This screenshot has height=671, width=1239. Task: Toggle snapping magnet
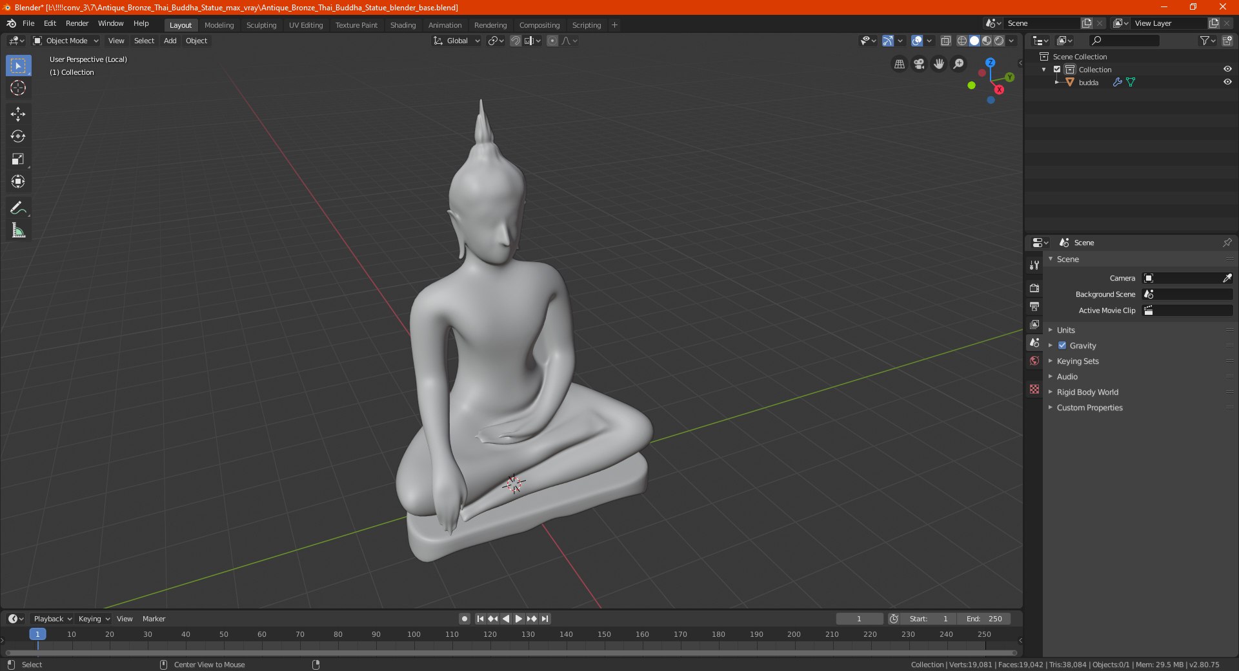pyautogui.click(x=516, y=41)
